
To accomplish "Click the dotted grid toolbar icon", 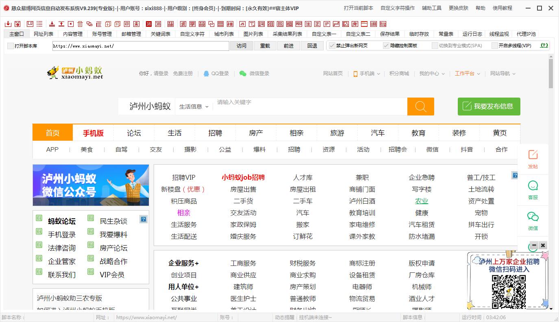I will click(x=220, y=24).
